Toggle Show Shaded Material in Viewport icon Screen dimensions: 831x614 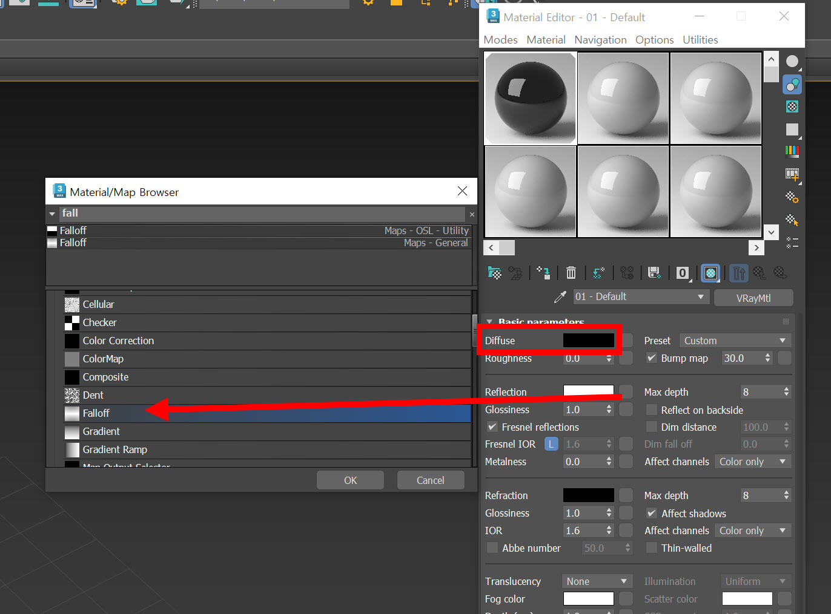pyautogui.click(x=710, y=273)
